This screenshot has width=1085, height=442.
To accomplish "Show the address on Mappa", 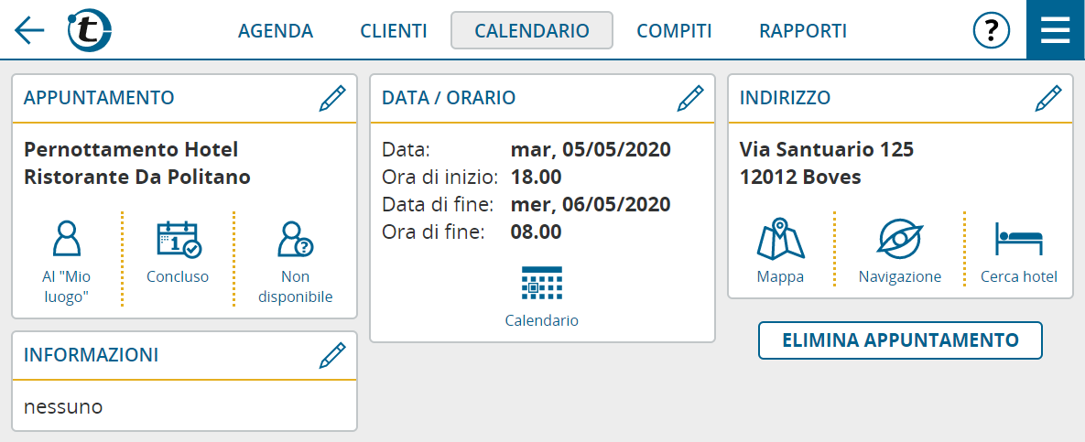I will tap(780, 253).
